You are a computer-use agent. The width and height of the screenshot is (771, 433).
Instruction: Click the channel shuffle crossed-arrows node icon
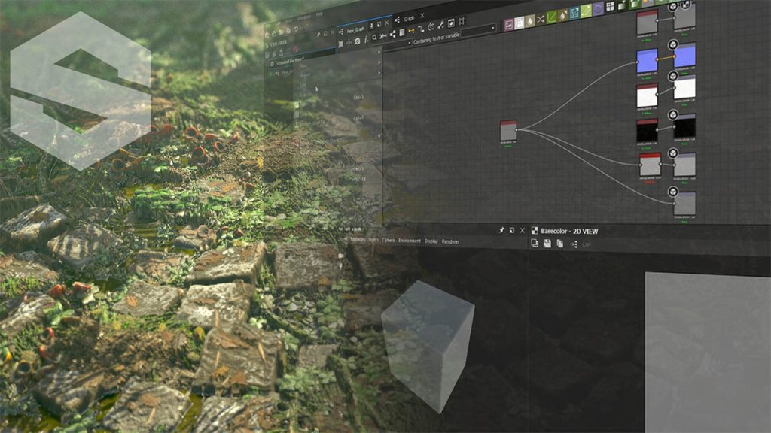tap(541, 19)
